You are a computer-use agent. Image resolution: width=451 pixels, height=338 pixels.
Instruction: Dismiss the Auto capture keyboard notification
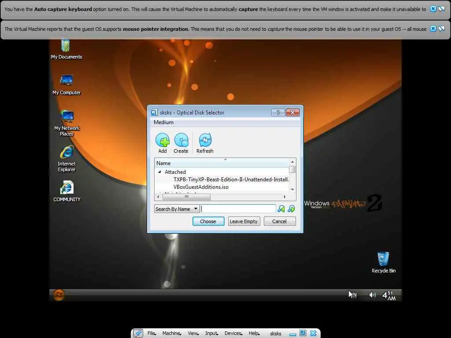pyautogui.click(x=433, y=9)
